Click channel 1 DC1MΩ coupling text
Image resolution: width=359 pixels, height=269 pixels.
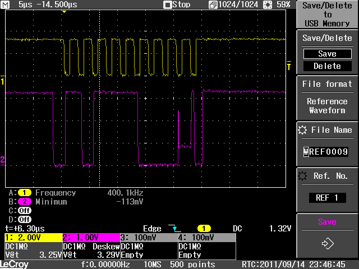pyautogui.click(x=16, y=247)
